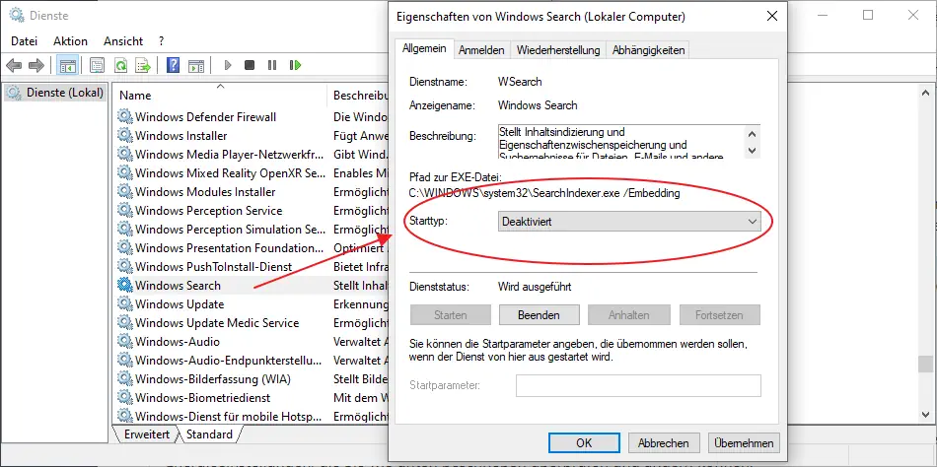
Task: Stop service with the square toolbar icon
Action: tap(250, 65)
